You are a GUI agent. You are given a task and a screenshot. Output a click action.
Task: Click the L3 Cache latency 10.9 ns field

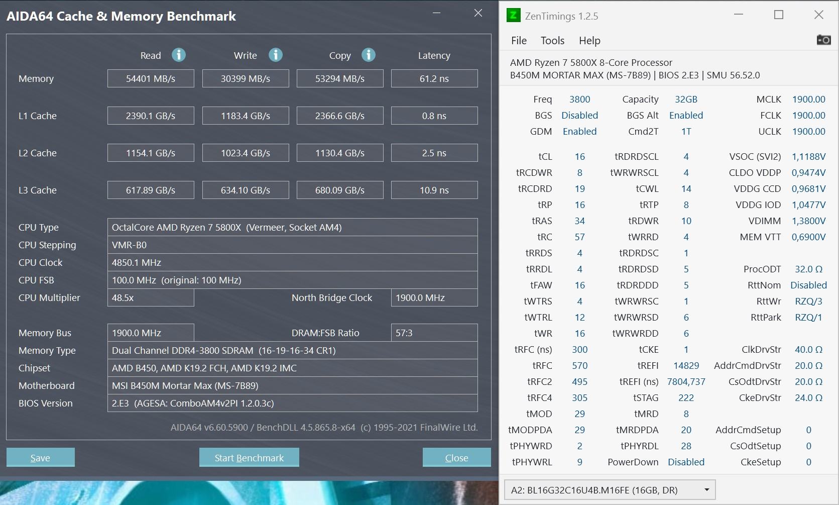434,190
